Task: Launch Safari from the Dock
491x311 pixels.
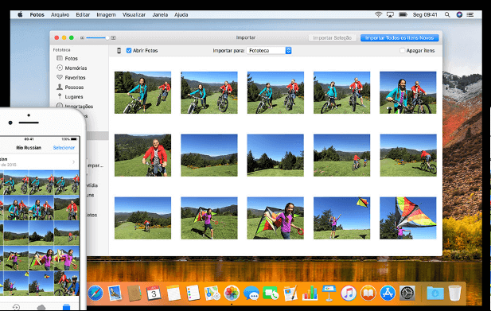Action: 95,294
